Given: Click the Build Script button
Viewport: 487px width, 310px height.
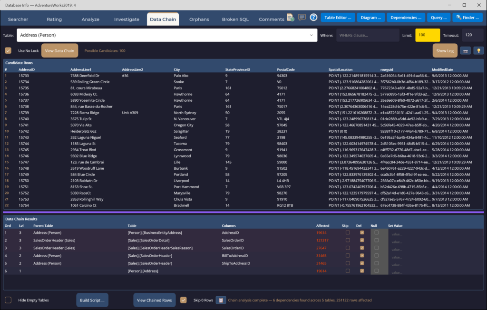Looking at the screenshot, I should coord(92,300).
